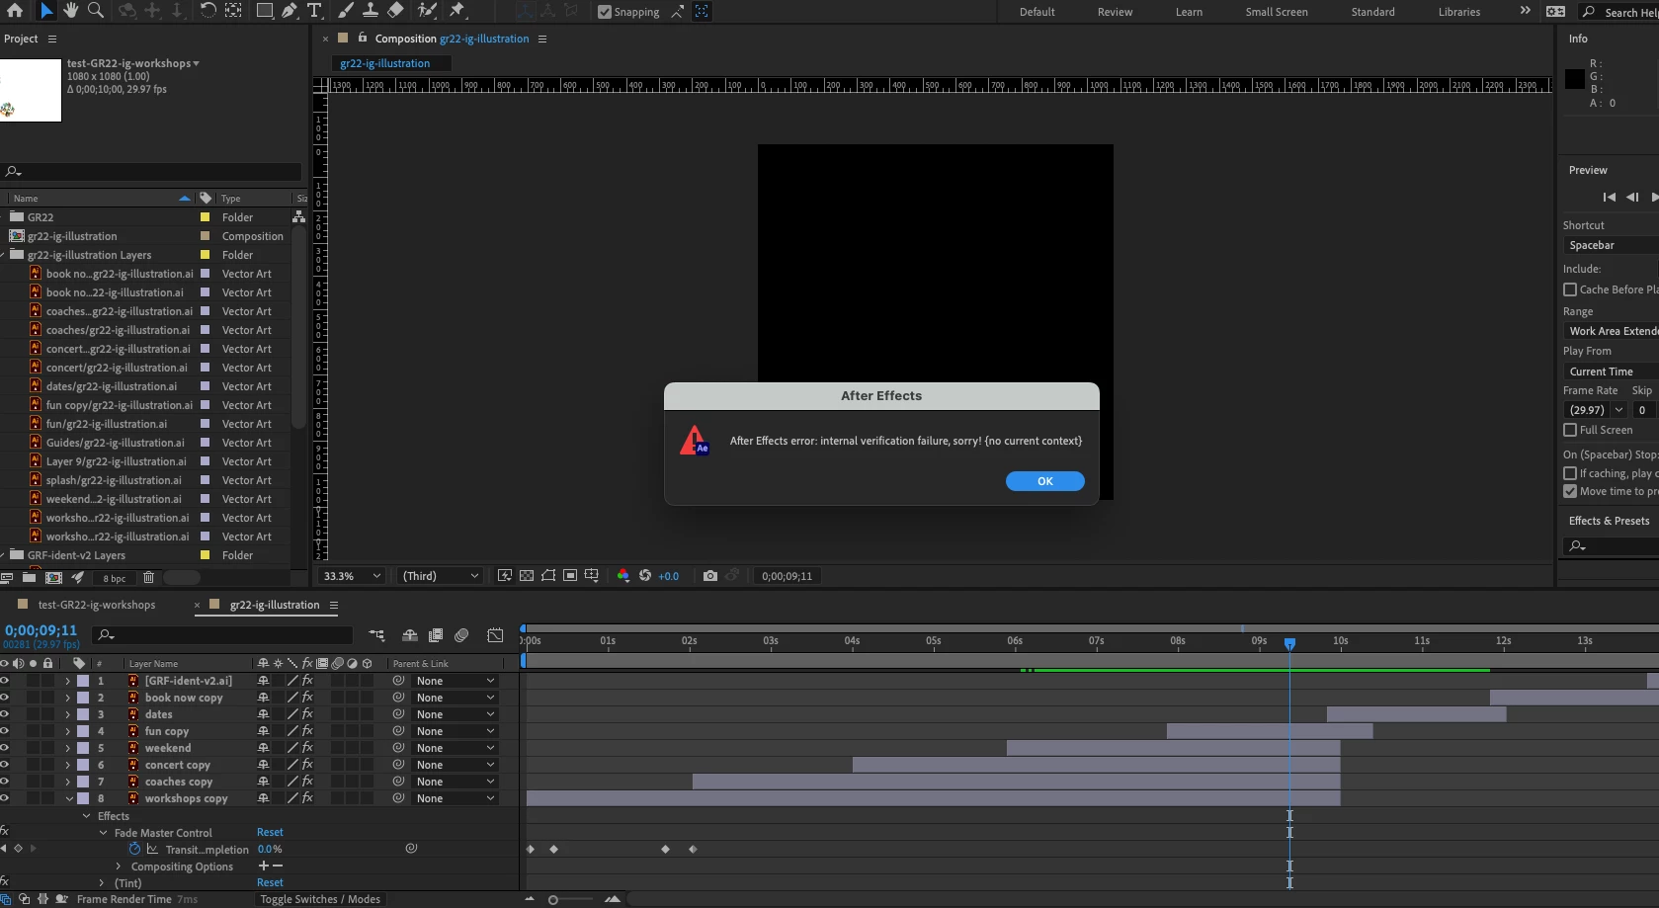Select the Clone Stamp tool
This screenshot has width=1659, height=908.
370,11
